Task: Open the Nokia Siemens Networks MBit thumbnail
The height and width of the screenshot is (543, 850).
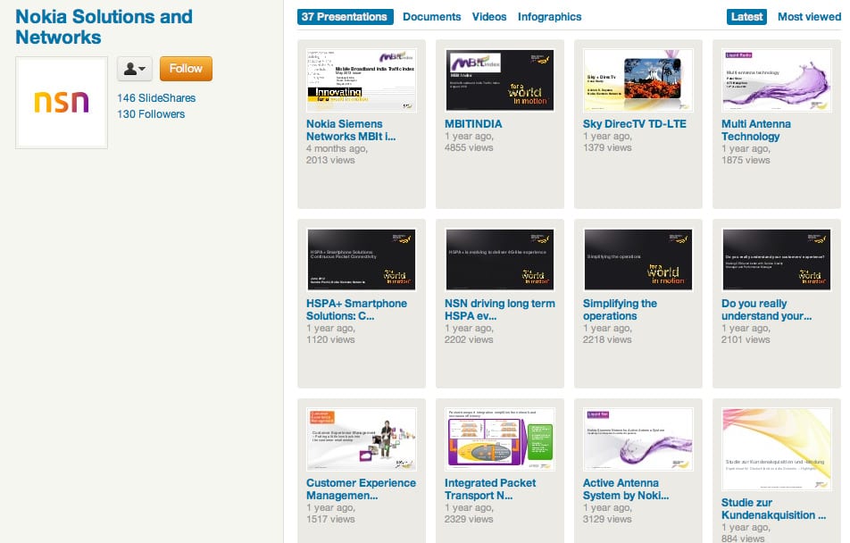Action: [362, 80]
